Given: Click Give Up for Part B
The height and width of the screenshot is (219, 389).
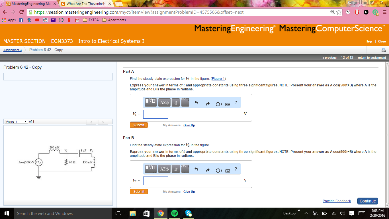Looking at the screenshot, I should pyautogui.click(x=189, y=192).
